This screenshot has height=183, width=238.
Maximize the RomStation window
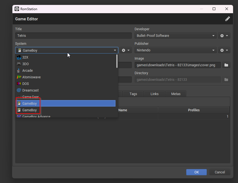point(214,9)
